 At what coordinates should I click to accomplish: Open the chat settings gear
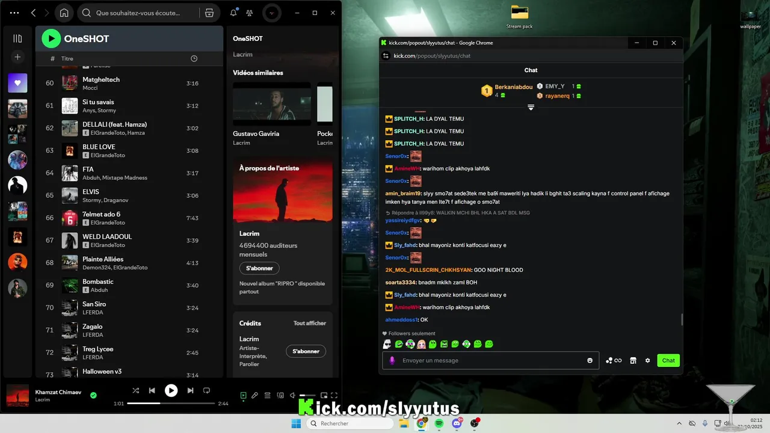tap(648, 360)
